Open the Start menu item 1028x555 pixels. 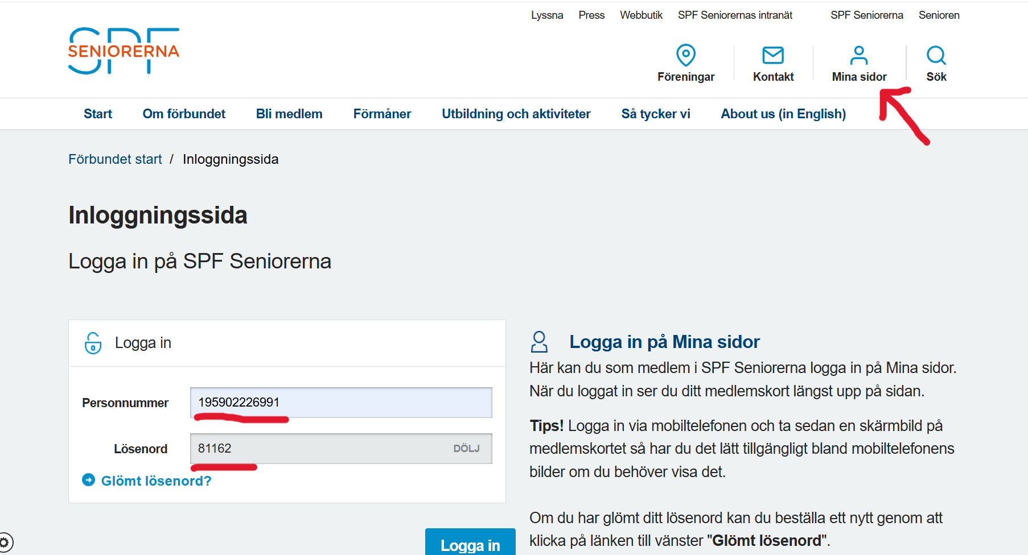point(98,114)
